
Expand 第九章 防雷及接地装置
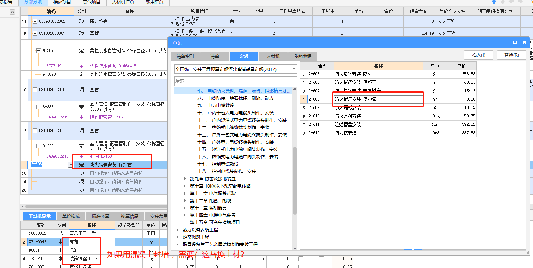[x=185, y=179]
